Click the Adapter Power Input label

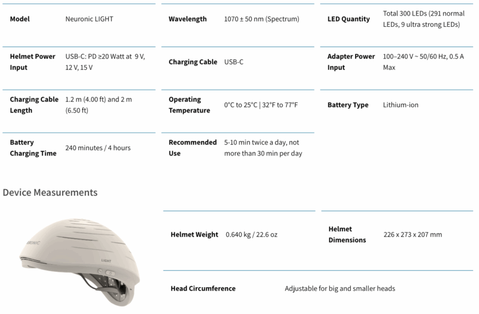click(x=351, y=62)
